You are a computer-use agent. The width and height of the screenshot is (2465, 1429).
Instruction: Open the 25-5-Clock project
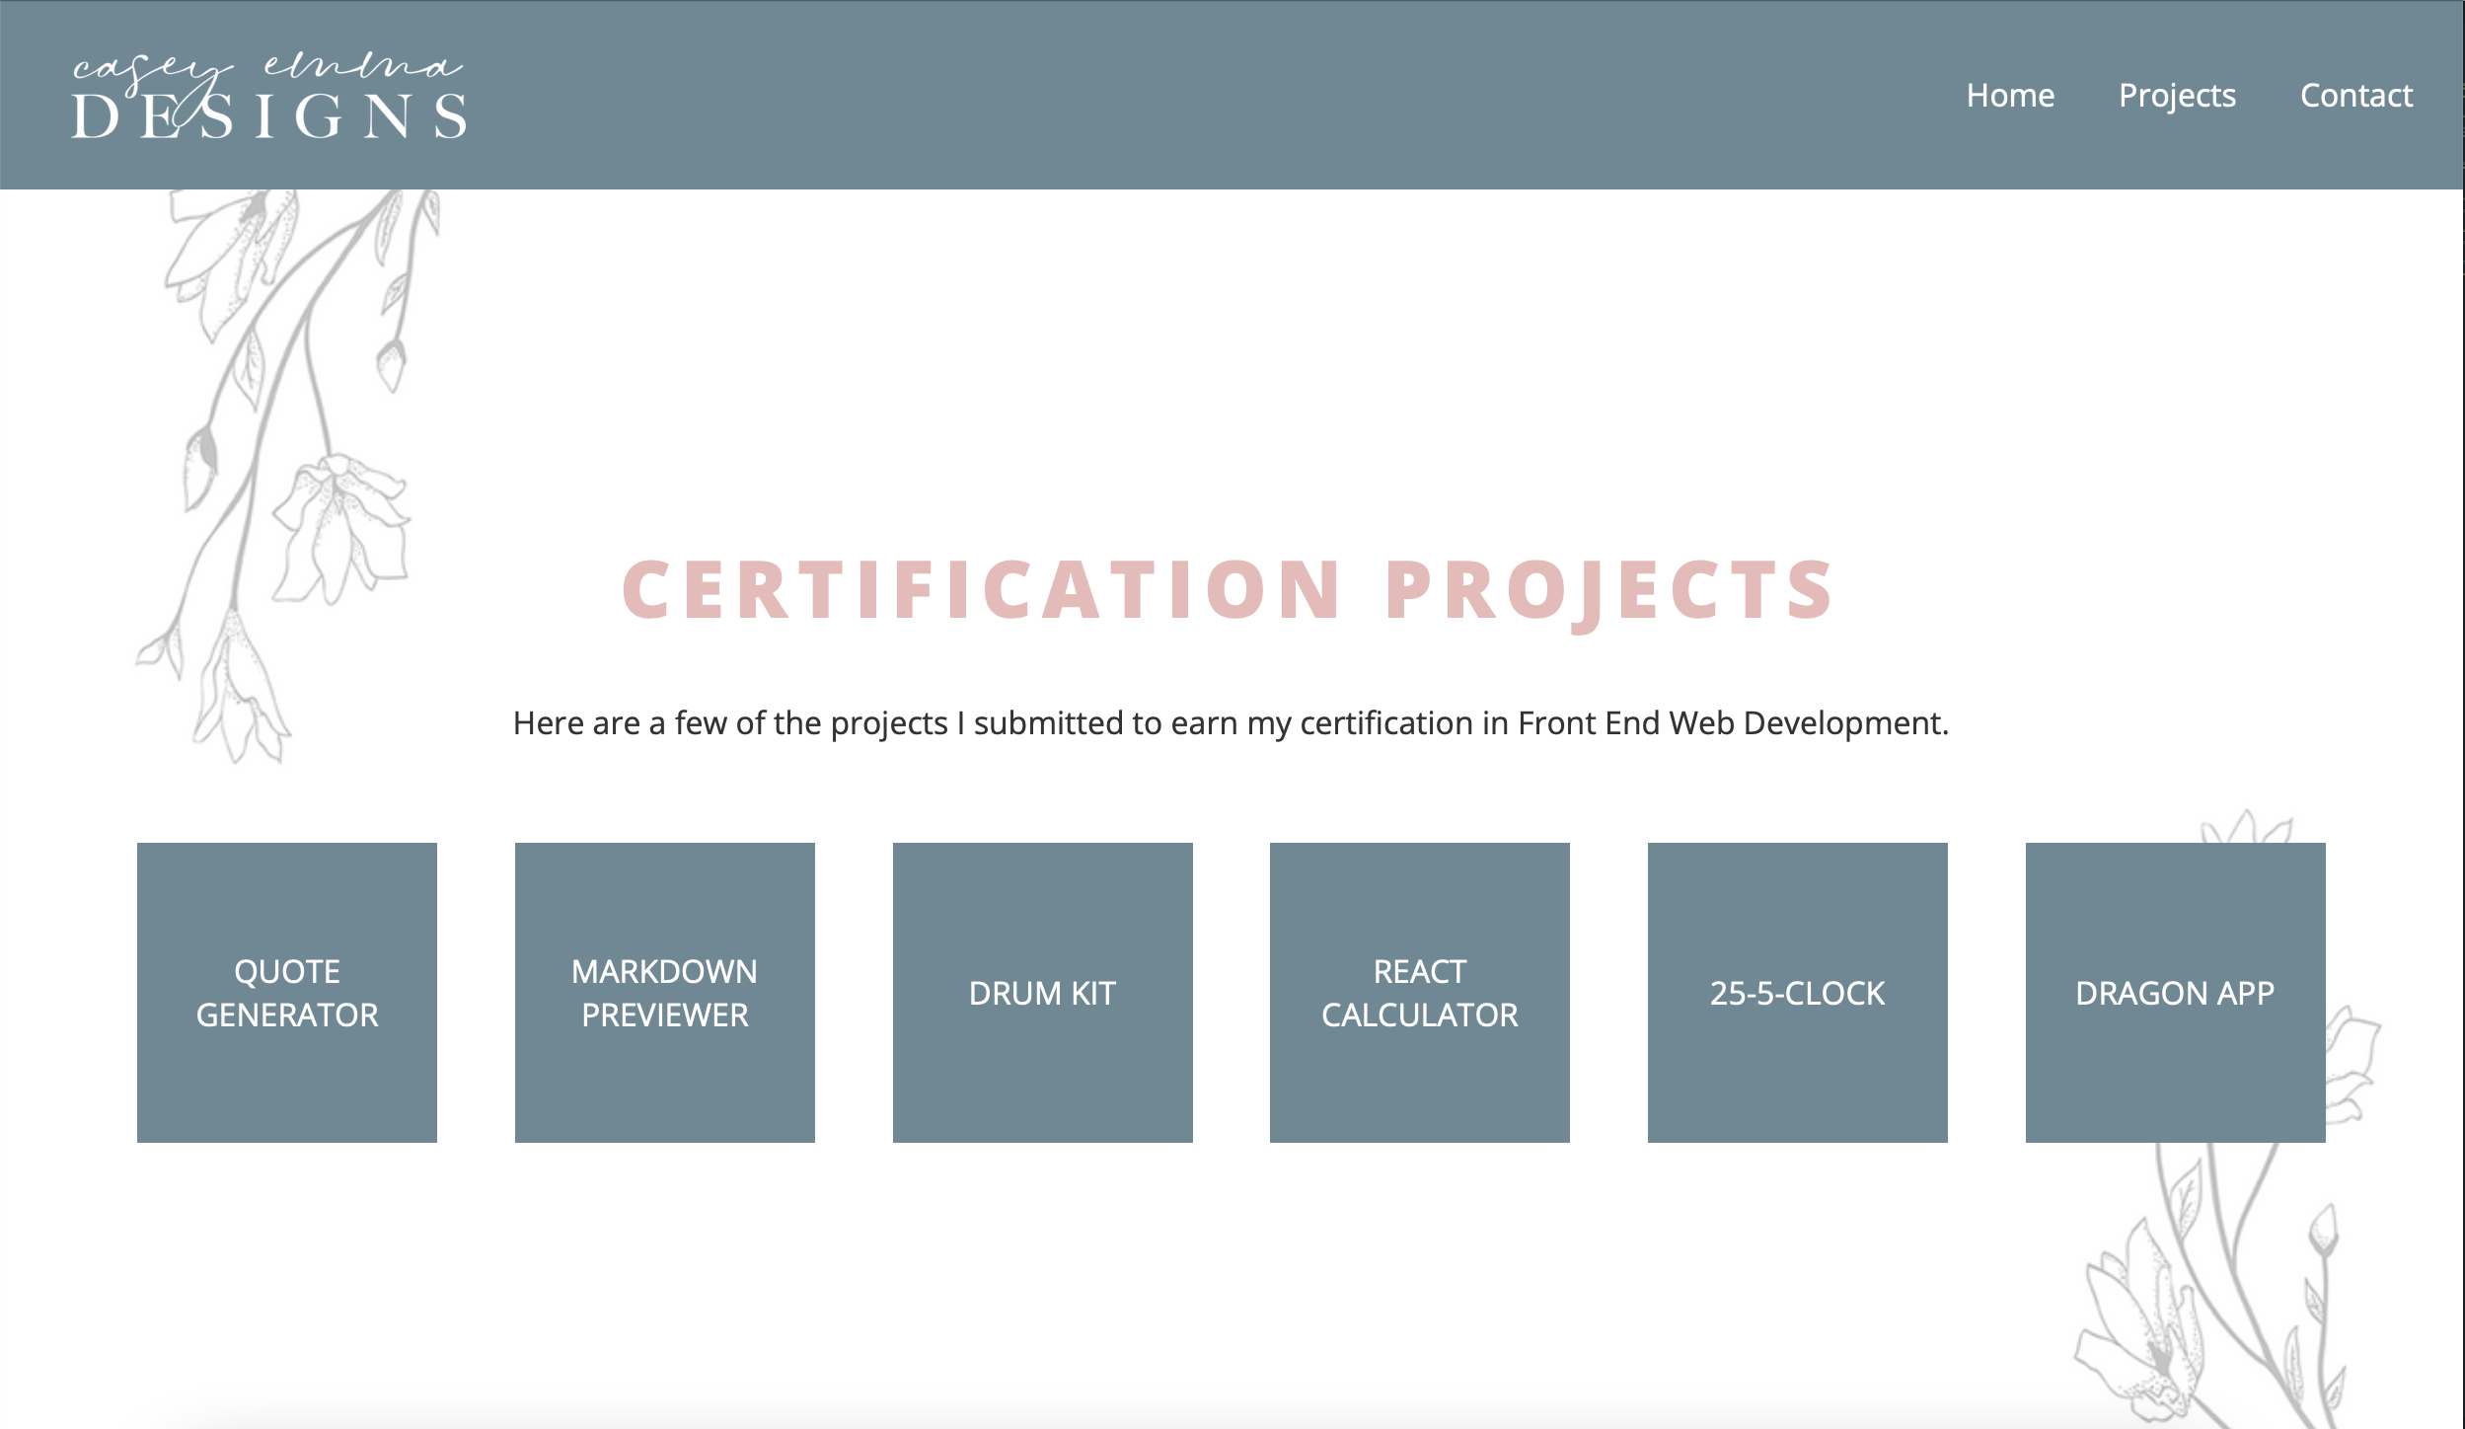pyautogui.click(x=1798, y=993)
